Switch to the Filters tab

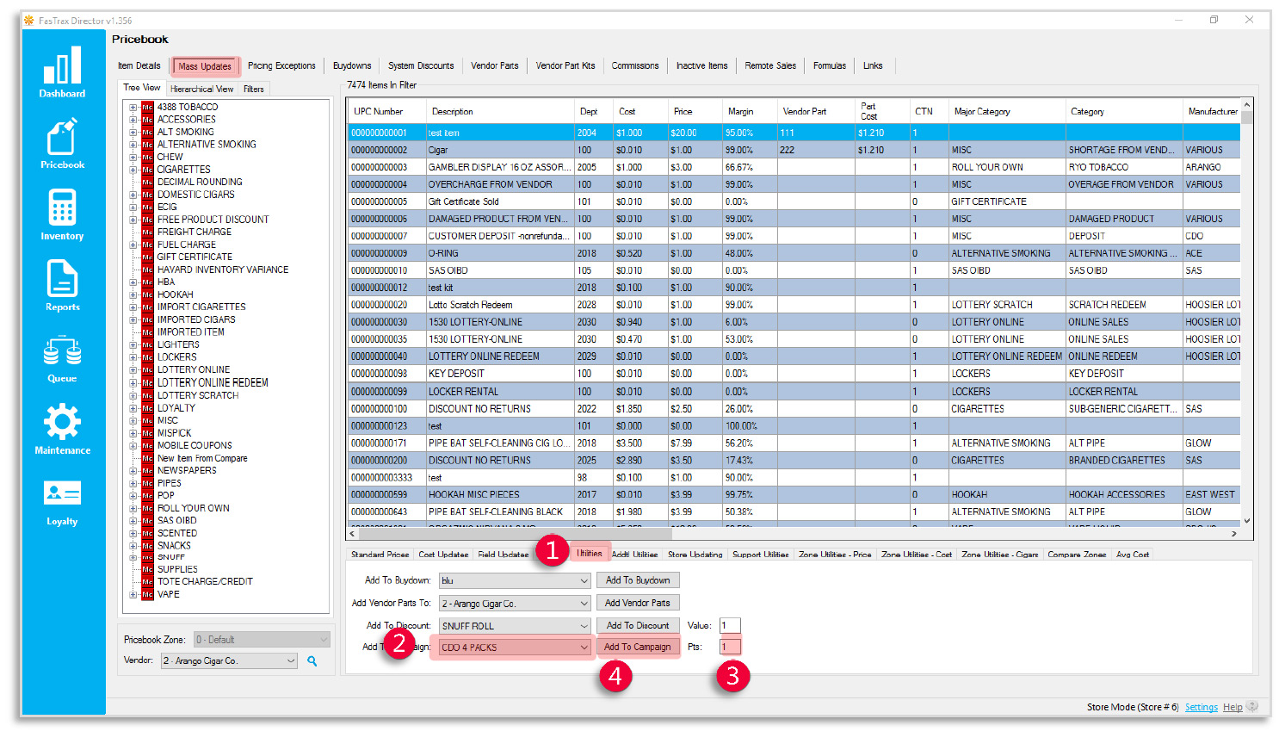[x=254, y=90]
